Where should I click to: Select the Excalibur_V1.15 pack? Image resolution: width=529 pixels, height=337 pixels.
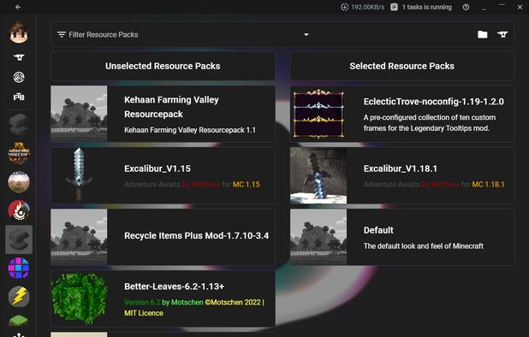point(163,175)
